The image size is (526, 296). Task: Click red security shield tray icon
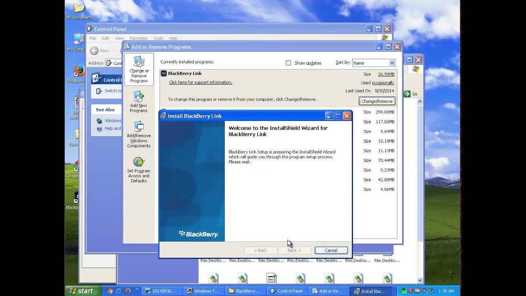click(410, 291)
